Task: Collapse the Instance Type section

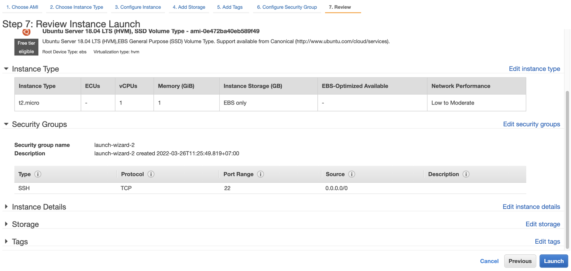Action: 6,69
